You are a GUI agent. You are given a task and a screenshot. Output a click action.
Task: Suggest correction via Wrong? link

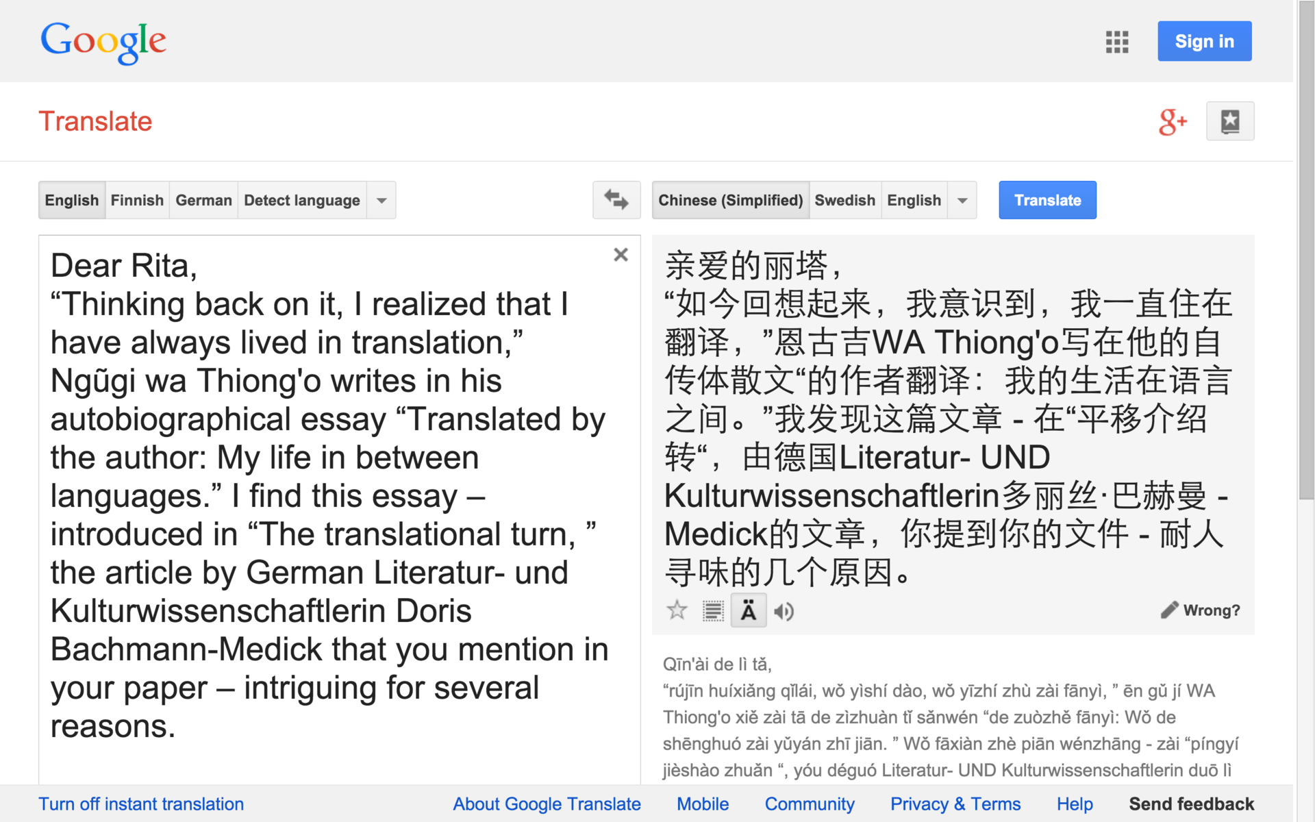click(x=1201, y=610)
